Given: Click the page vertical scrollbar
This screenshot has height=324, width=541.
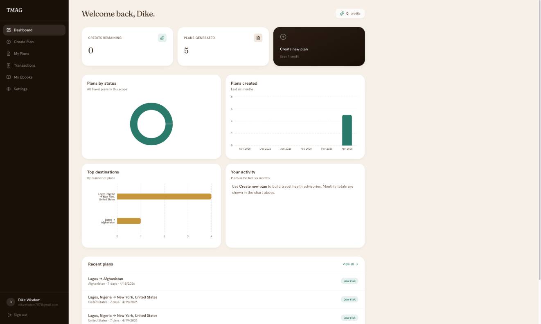Looking at the screenshot, I should (x=539, y=139).
